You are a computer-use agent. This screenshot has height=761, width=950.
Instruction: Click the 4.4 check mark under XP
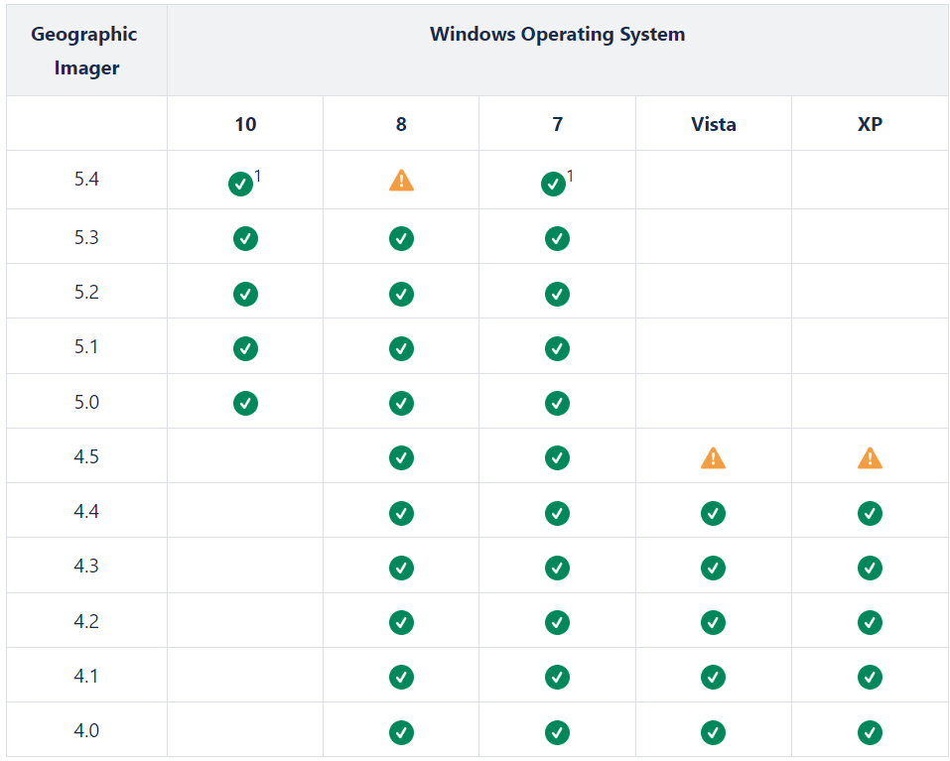coord(870,513)
